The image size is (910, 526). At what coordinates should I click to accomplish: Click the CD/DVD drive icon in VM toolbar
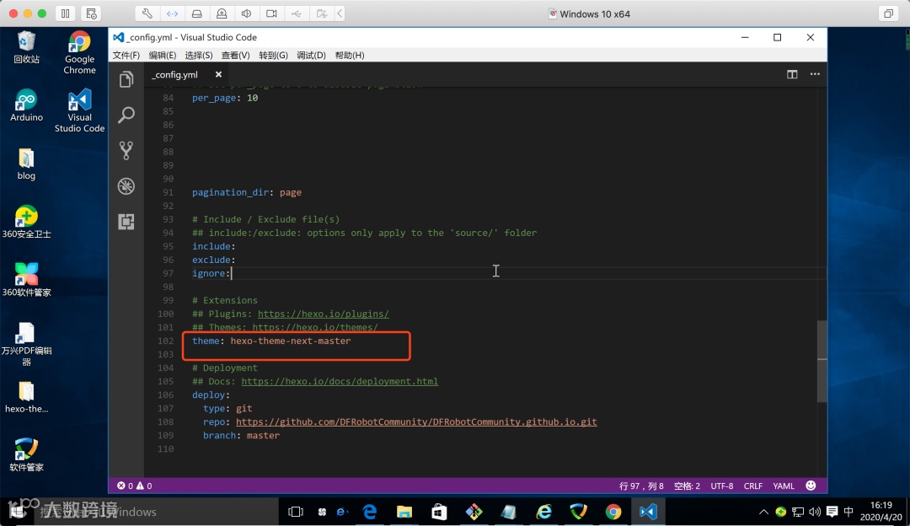point(222,13)
